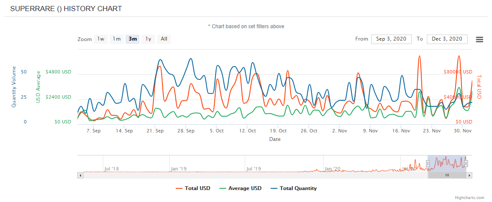Image resolution: width=492 pixels, height=202 pixels.
Task: Click the Date x-axis title
Action: coord(275,139)
